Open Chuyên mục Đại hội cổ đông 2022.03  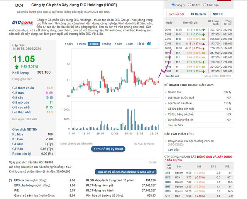click(x=191, y=141)
